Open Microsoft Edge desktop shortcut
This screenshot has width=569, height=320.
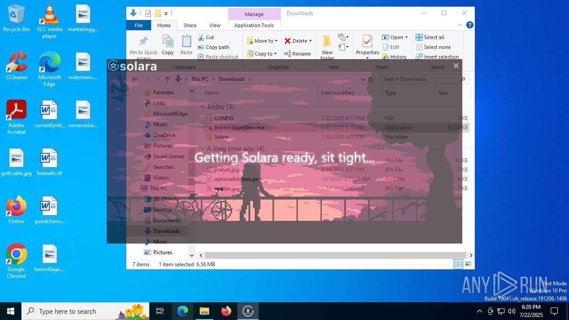pyautogui.click(x=49, y=70)
